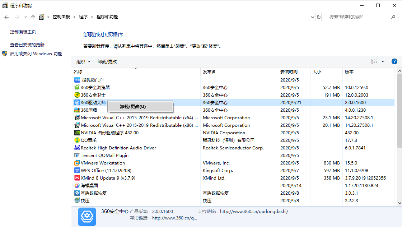This screenshot has height=227, width=402.
Task: Click 程序和功能 in the breadcrumb
Action: (x=107, y=17)
